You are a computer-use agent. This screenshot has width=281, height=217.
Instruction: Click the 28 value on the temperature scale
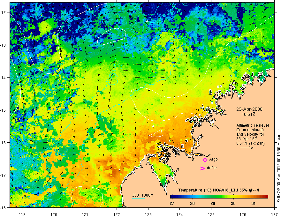tap(192, 203)
